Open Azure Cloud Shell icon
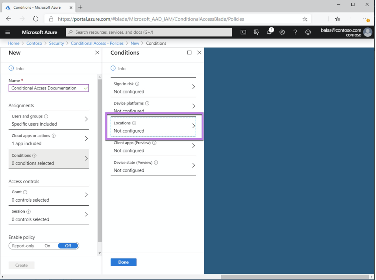Screen dimensions: 376x280 coord(243,32)
